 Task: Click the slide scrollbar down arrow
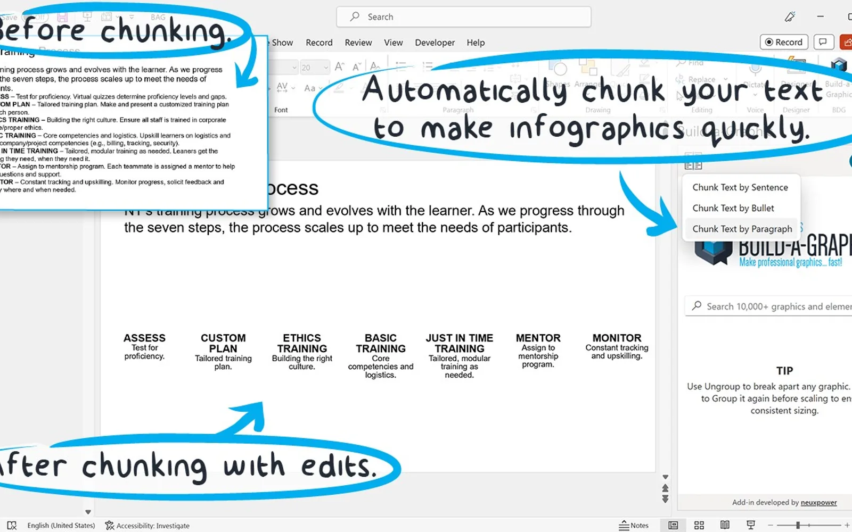pyautogui.click(x=665, y=477)
